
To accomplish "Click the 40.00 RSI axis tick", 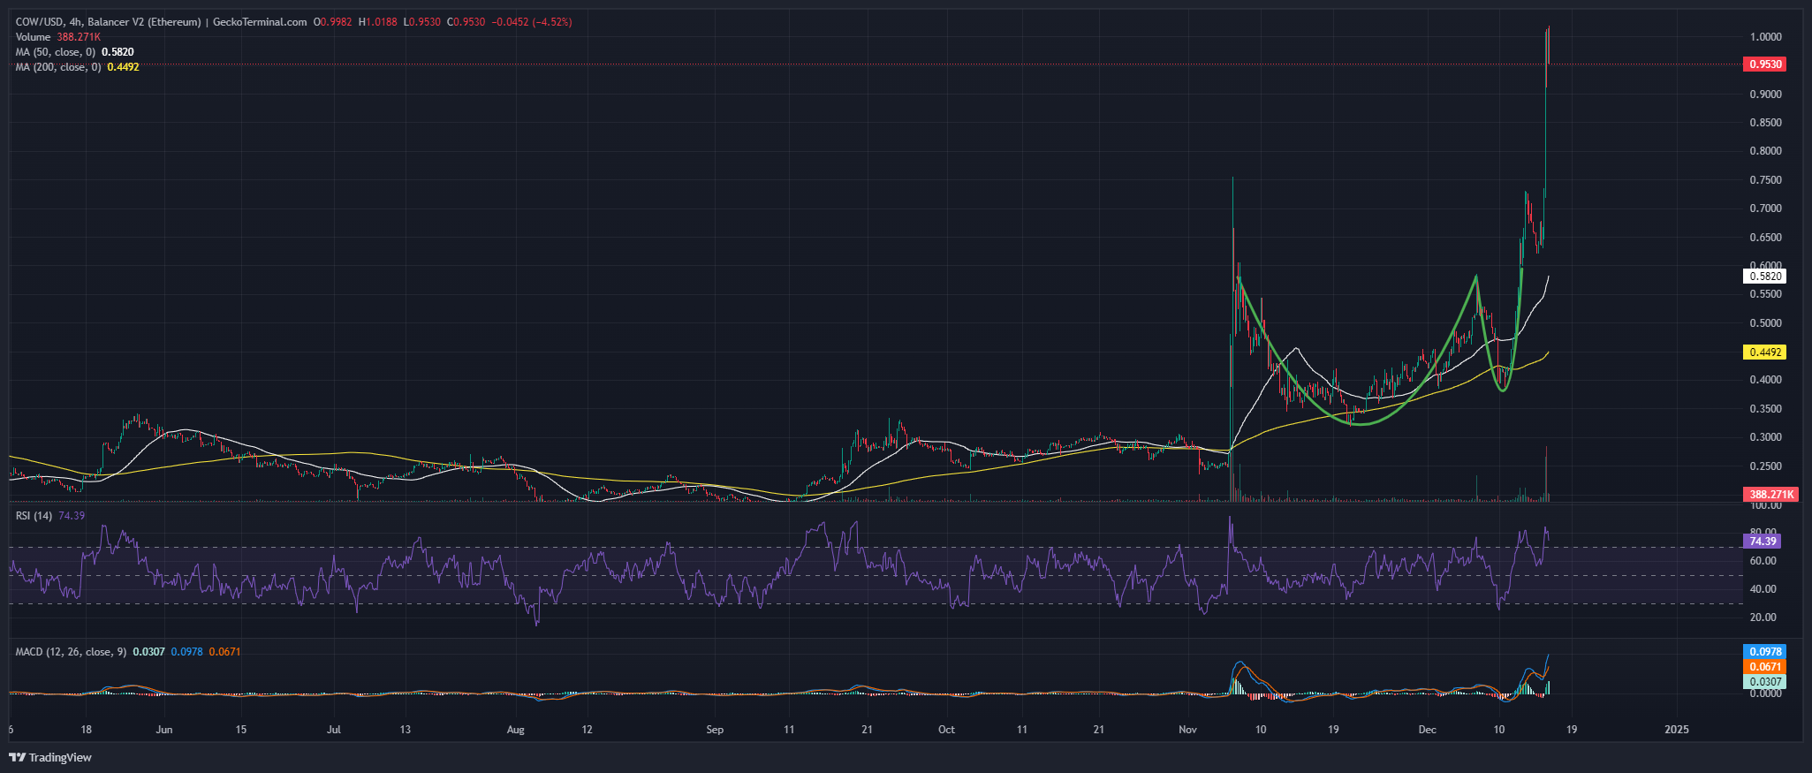I will (x=1763, y=589).
